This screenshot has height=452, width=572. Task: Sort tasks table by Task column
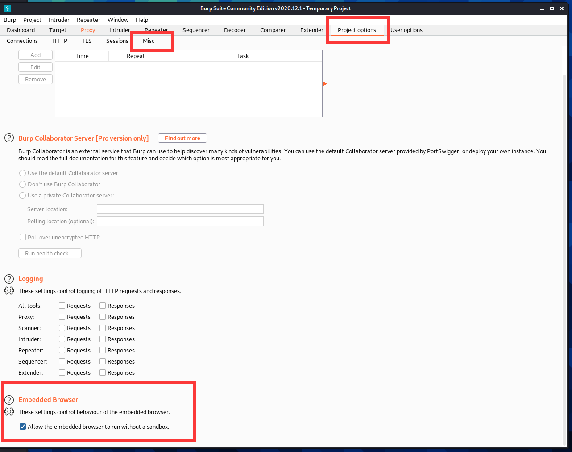[242, 56]
